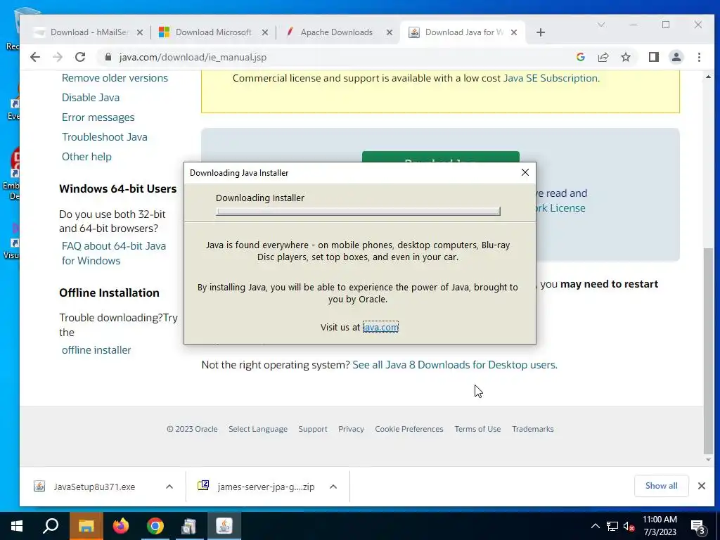
Task: Open Remove older versions link
Action: (115, 78)
